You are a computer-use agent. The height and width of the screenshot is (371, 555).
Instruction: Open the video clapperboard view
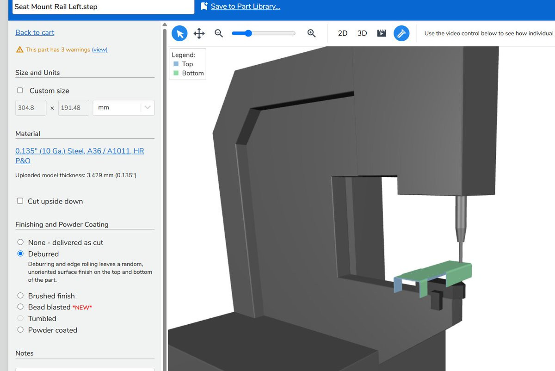tap(382, 33)
